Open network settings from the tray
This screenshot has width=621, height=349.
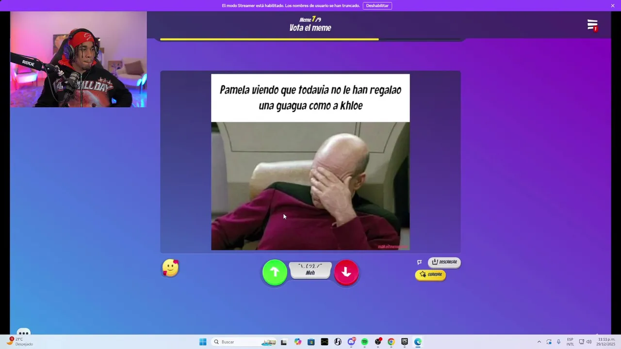tap(582, 342)
